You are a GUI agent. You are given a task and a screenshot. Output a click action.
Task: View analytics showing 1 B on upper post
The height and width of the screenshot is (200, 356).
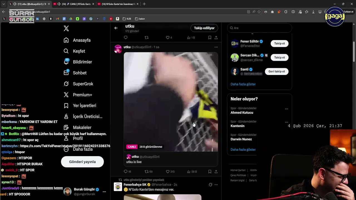point(191,37)
